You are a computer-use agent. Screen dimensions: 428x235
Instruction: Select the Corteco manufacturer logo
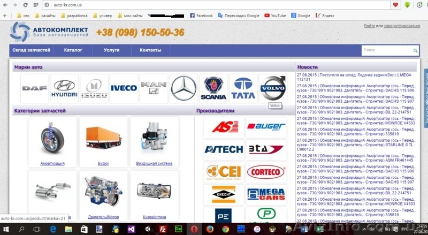point(266,172)
